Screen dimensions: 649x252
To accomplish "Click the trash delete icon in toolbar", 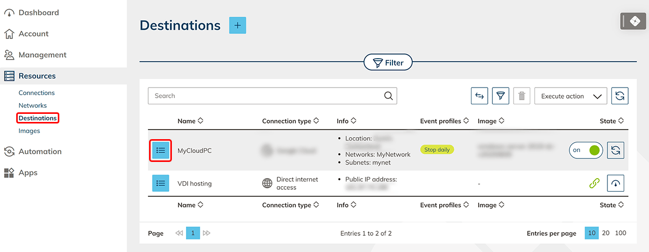I will (521, 96).
